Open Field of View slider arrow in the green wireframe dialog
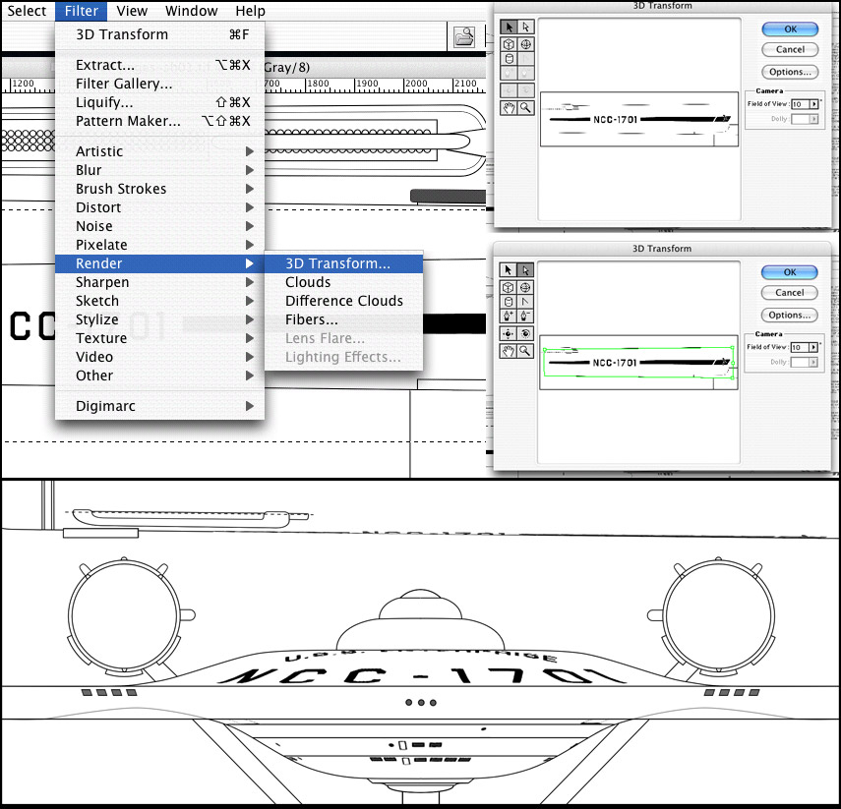841x809 pixels. pyautogui.click(x=813, y=347)
